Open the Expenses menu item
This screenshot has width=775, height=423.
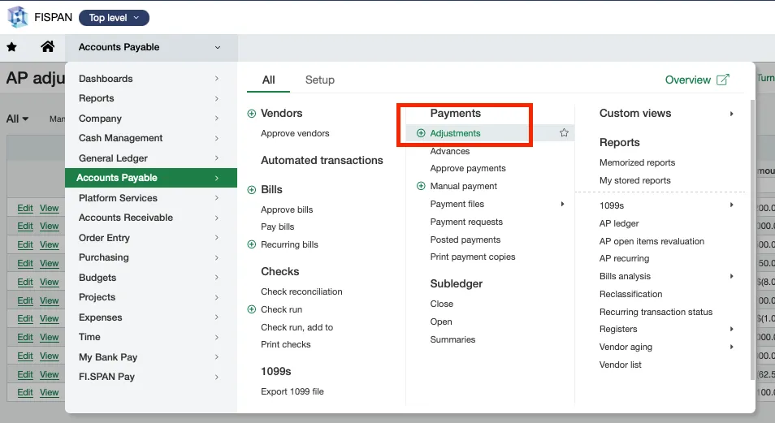click(x=151, y=317)
